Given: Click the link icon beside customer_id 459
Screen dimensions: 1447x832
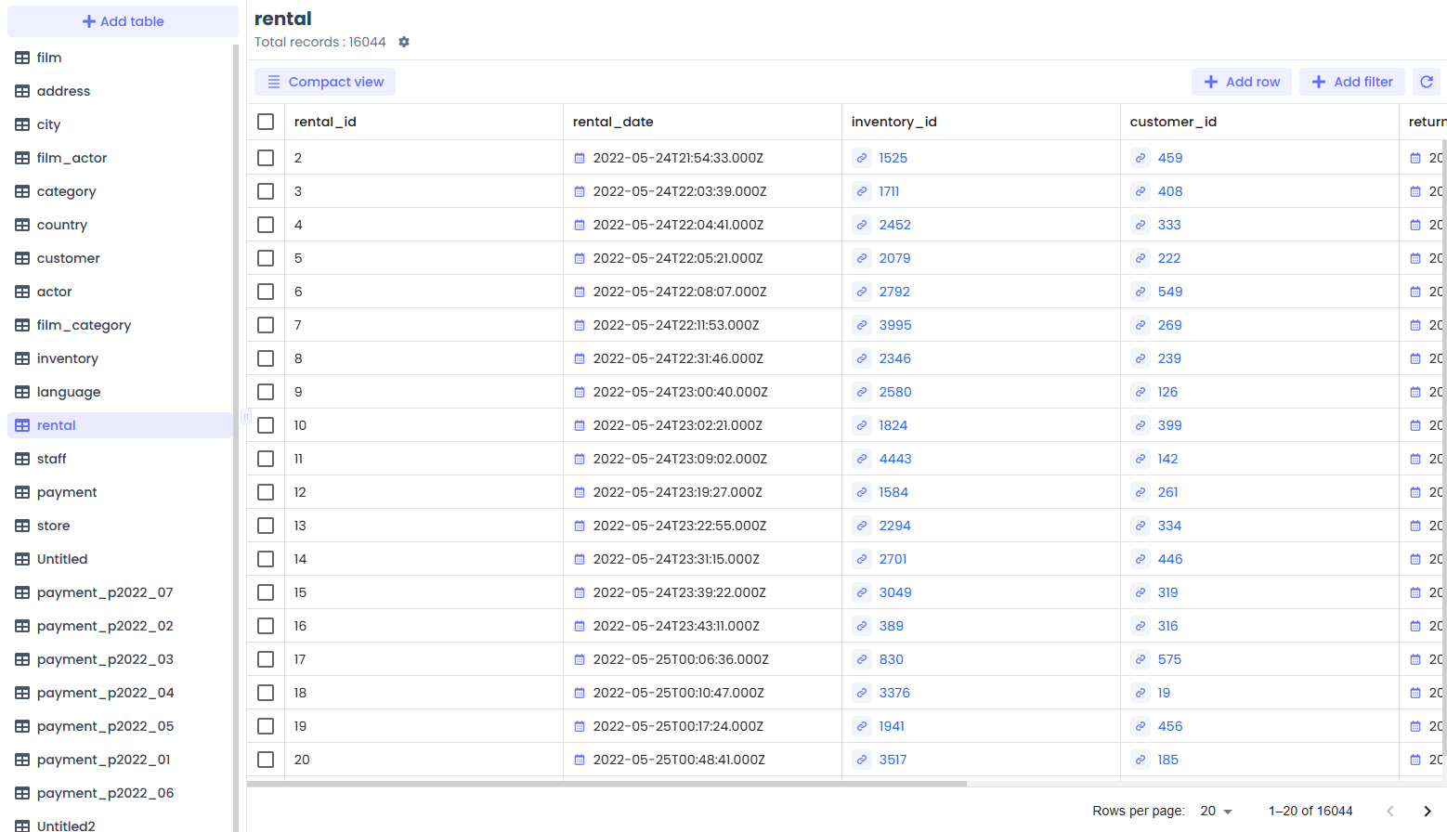Looking at the screenshot, I should click(1141, 158).
